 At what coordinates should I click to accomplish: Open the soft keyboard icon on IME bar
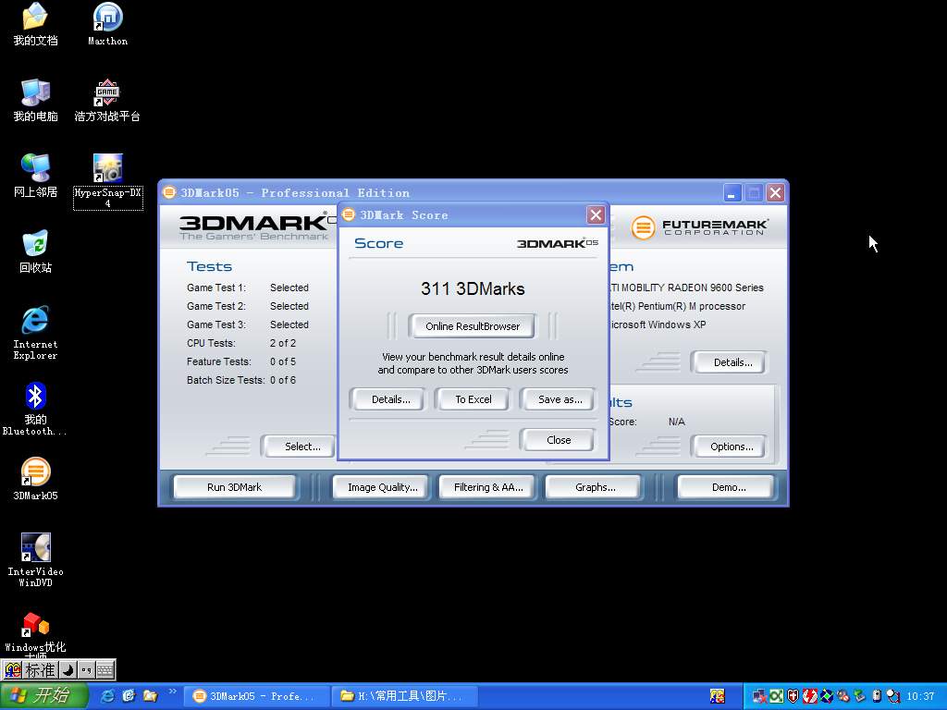(105, 669)
